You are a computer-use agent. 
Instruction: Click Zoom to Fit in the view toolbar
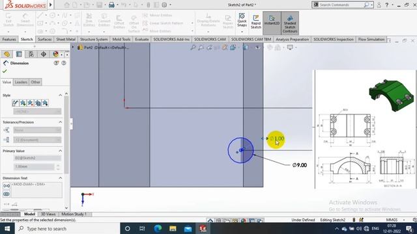pos(193,47)
